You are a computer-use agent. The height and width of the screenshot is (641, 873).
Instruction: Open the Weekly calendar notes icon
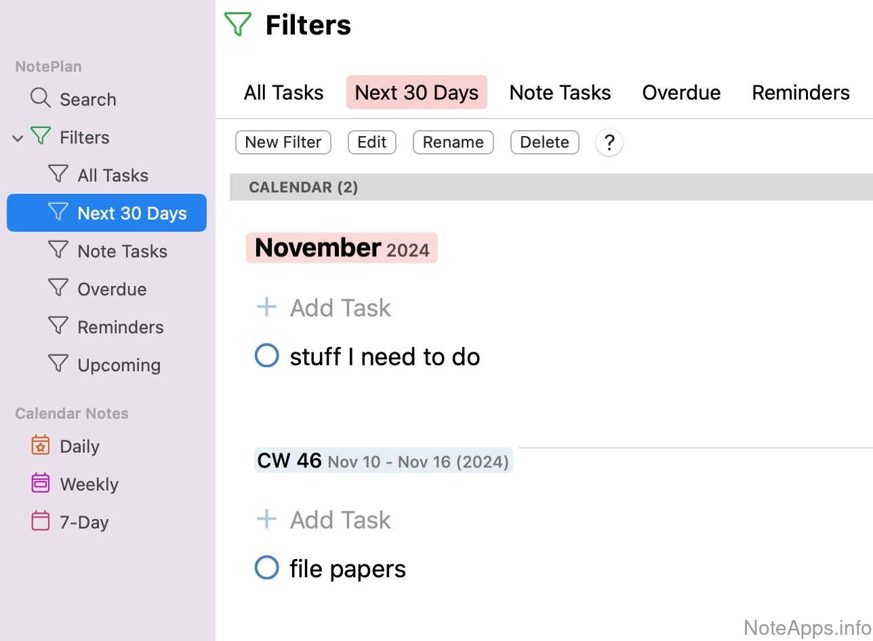(41, 483)
